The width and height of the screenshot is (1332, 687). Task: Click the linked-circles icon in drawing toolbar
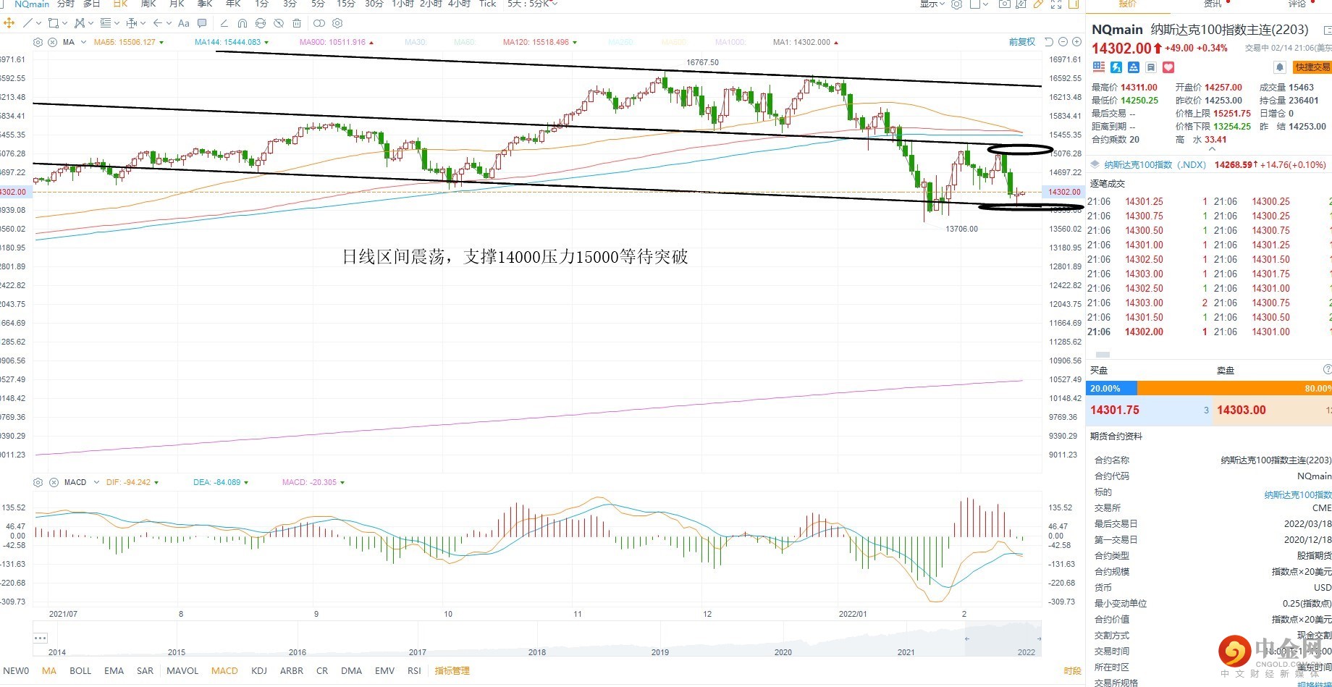(319, 23)
